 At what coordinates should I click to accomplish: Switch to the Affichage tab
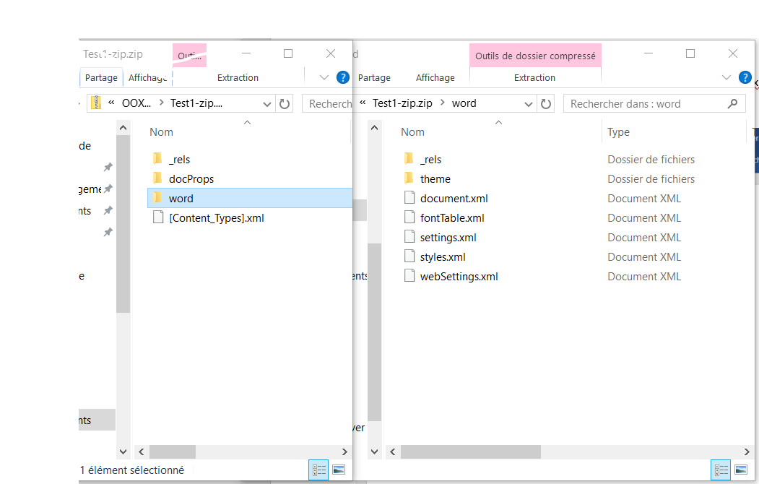coord(435,77)
